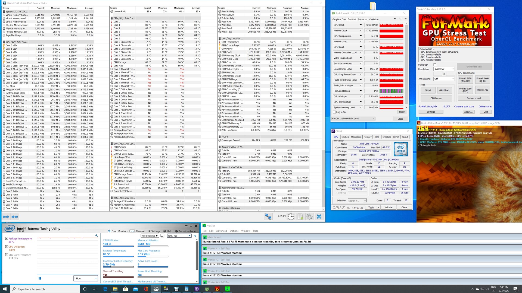Click wrench icon beside 1000 ms dropdown
The image size is (522, 293).
click(195, 236)
